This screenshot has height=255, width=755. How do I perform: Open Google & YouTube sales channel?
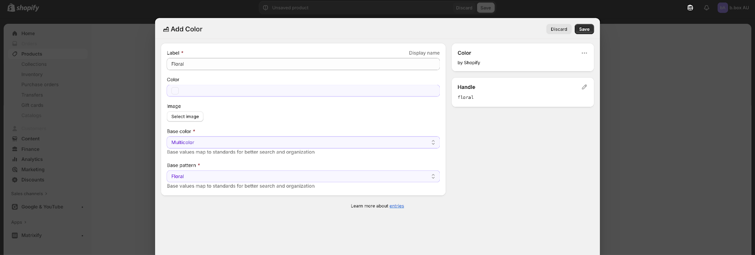(42, 207)
